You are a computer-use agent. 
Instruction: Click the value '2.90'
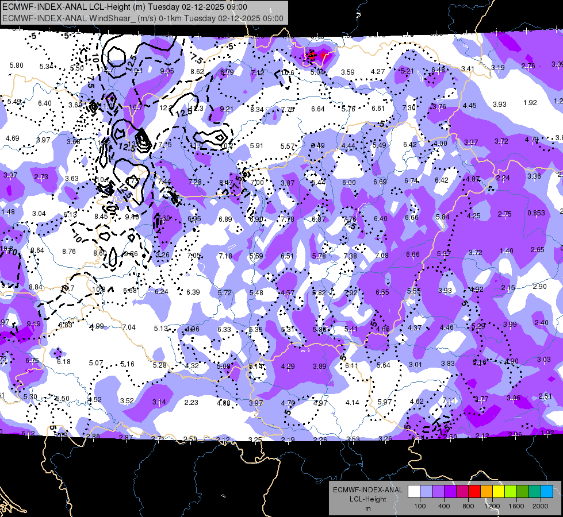tap(539, 286)
